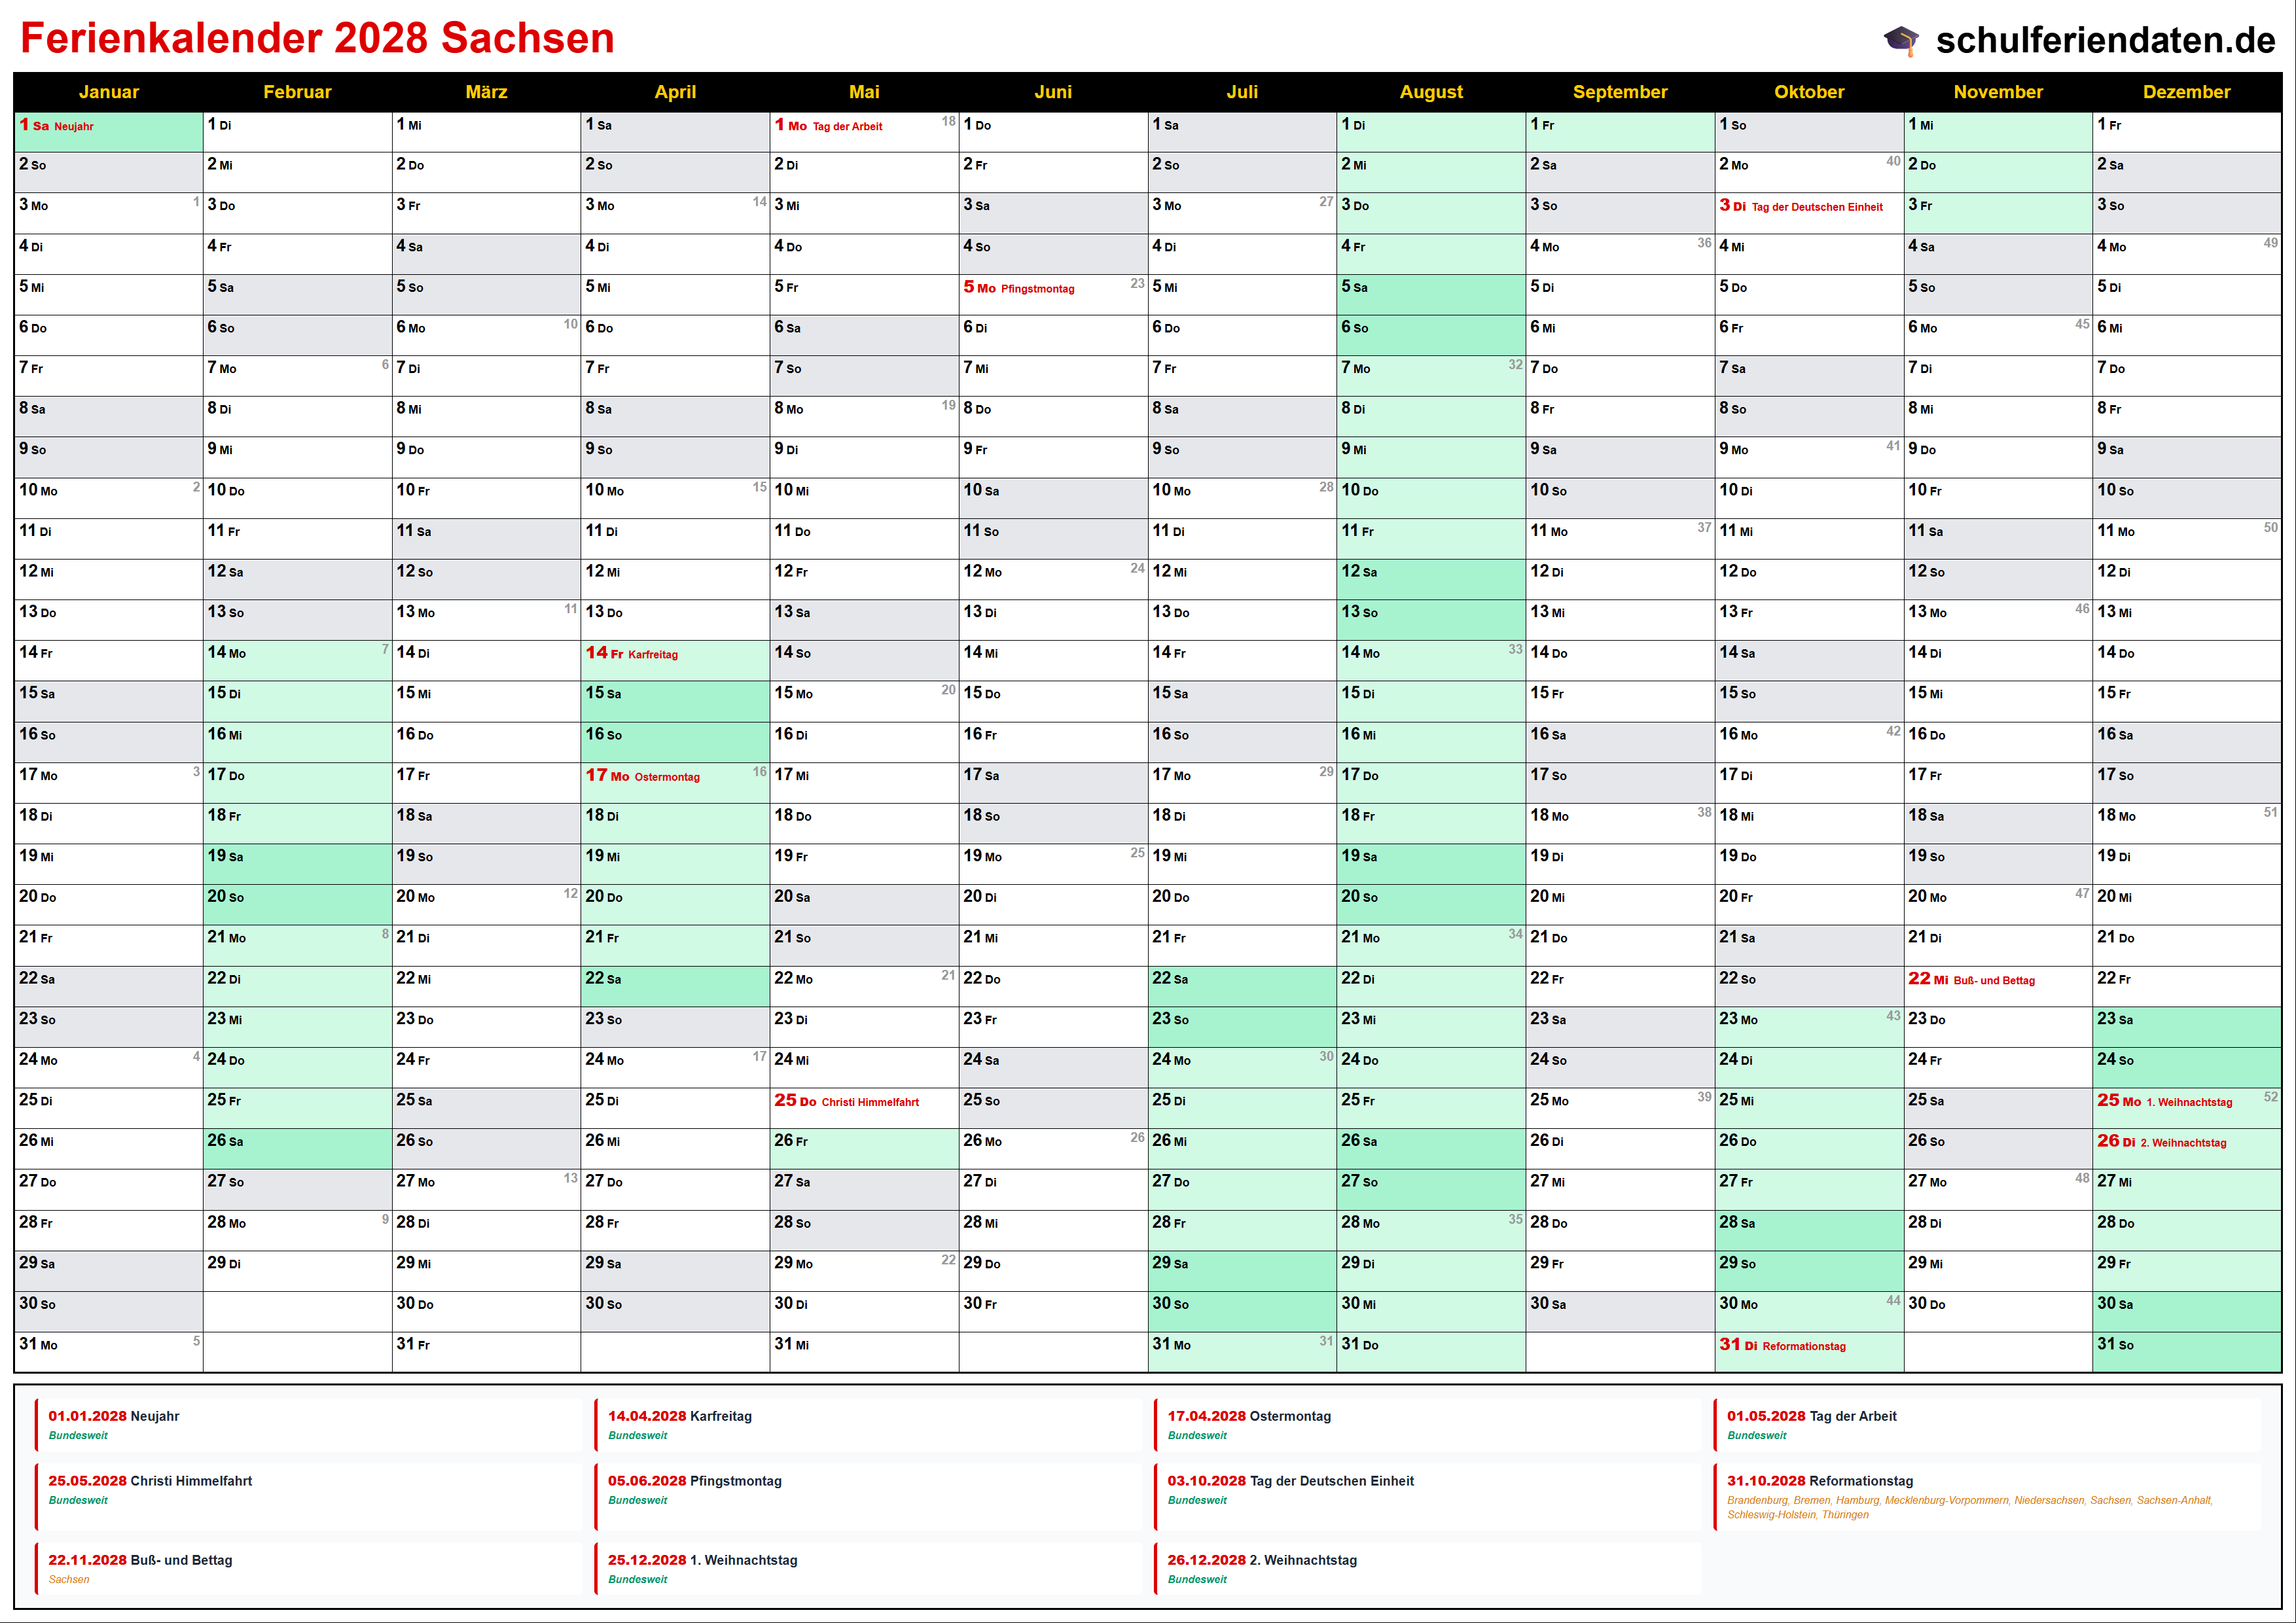
Task: Select the Dezember month header
Action: (x=2186, y=92)
